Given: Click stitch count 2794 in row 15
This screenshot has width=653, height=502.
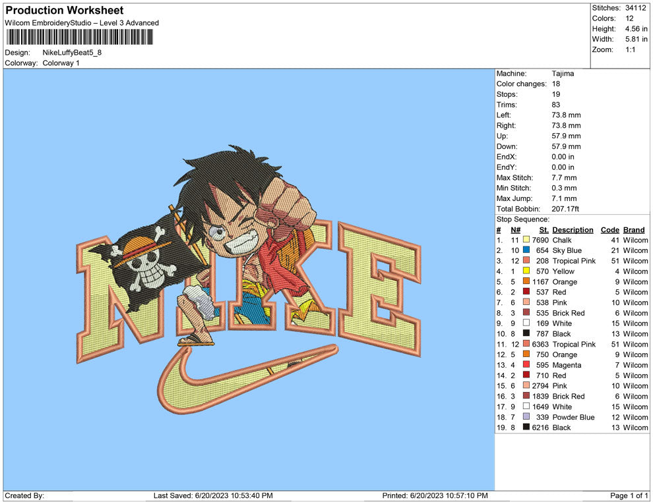Looking at the screenshot, I should click(540, 385).
